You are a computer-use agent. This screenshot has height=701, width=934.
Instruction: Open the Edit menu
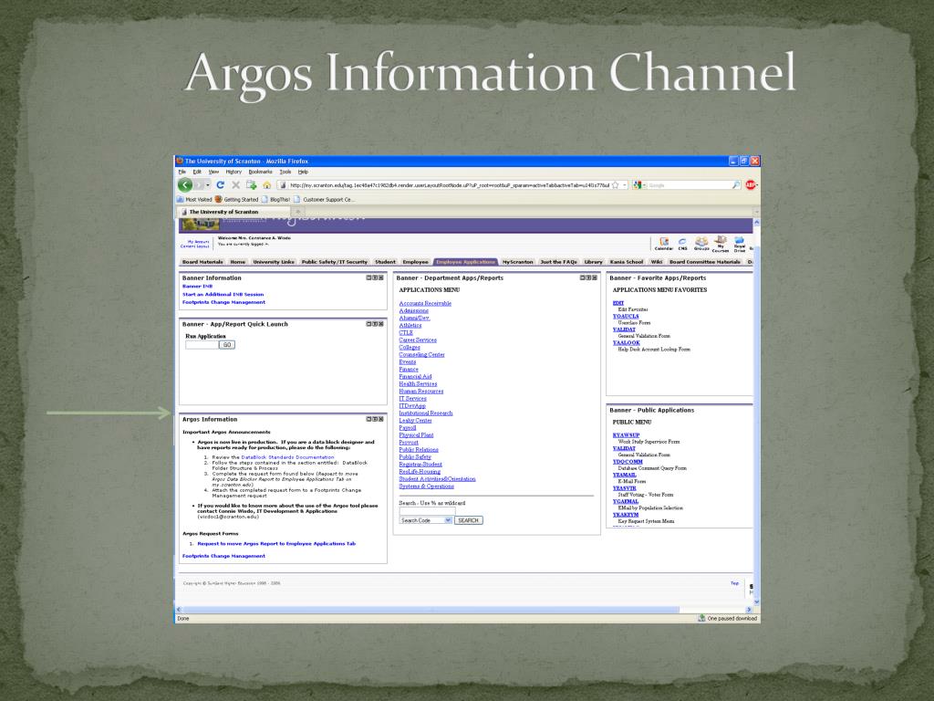coord(197,172)
